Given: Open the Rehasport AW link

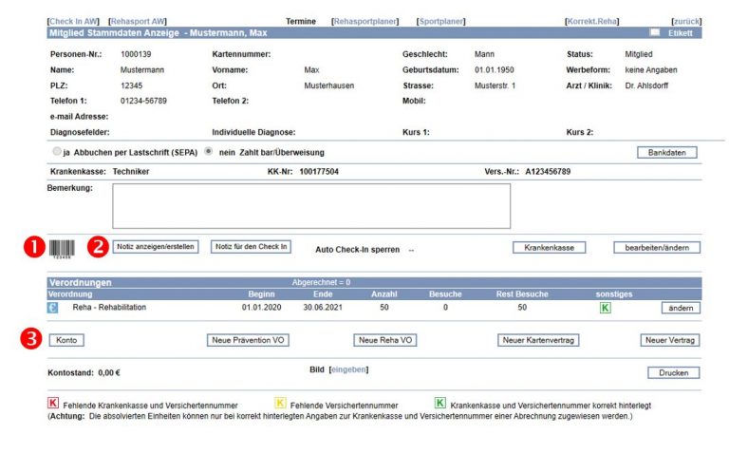Looking at the screenshot, I should [x=139, y=21].
